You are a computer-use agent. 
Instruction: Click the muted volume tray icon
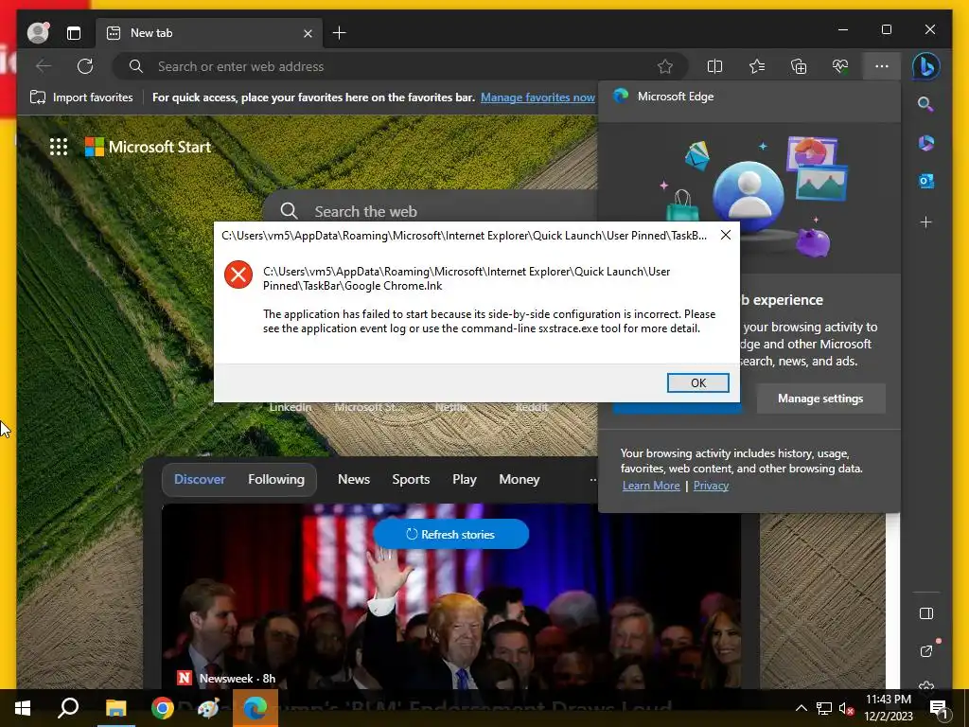point(847,708)
